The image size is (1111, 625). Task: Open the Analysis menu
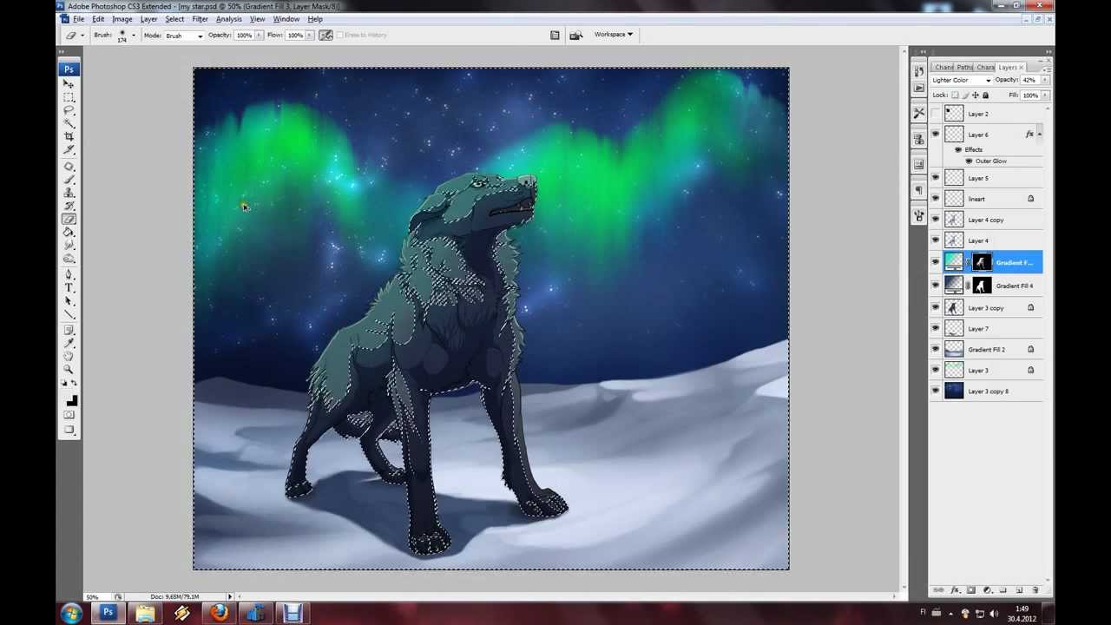tap(229, 19)
